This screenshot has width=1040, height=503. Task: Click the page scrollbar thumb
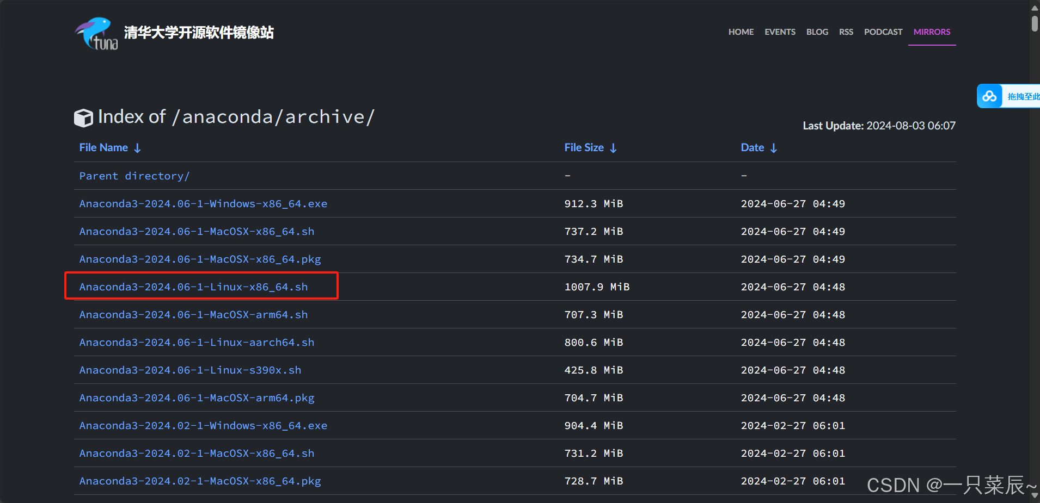coord(1035,24)
